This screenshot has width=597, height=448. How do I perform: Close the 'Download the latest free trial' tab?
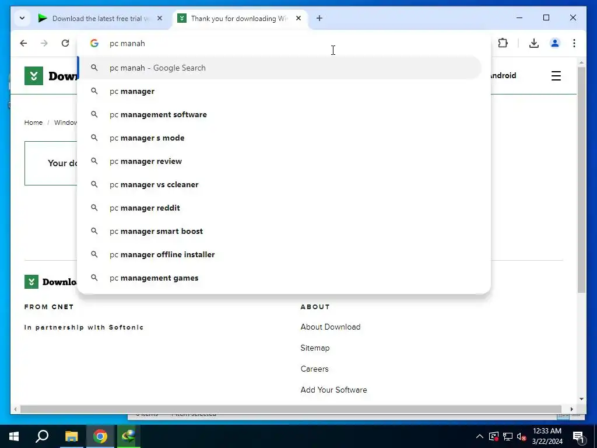pos(160,18)
